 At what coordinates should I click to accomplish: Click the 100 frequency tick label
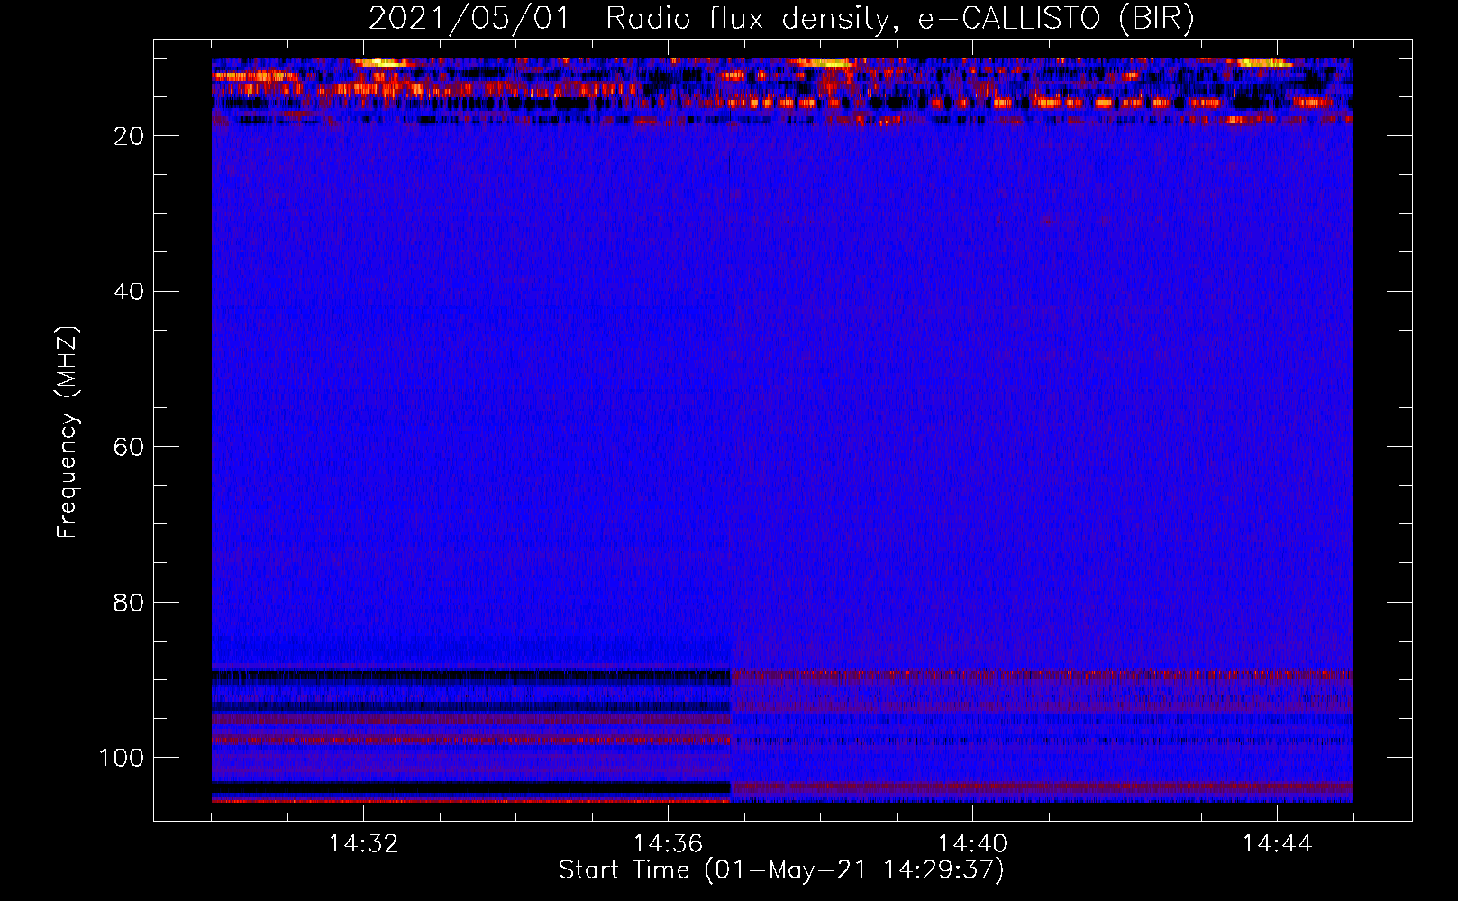[122, 758]
